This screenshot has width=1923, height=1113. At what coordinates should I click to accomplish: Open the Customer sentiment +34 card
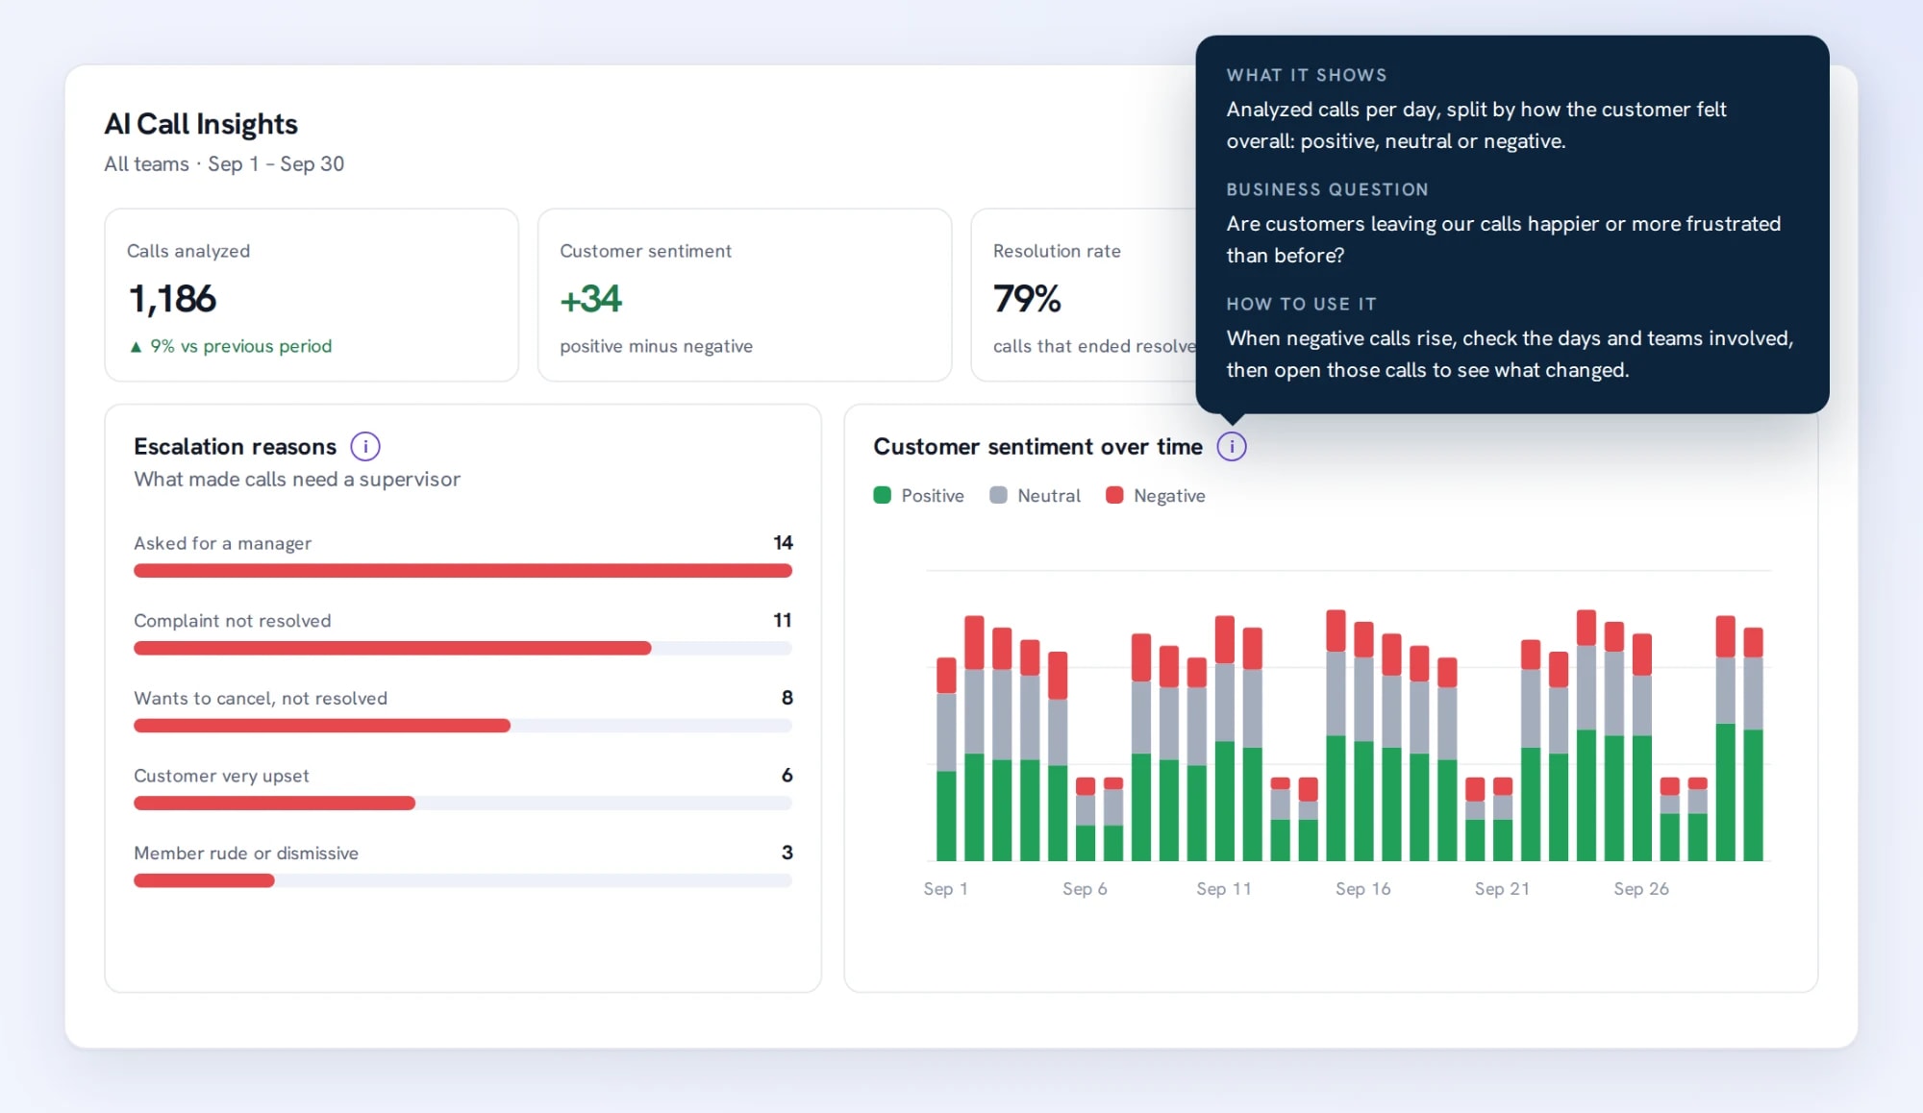click(x=744, y=295)
